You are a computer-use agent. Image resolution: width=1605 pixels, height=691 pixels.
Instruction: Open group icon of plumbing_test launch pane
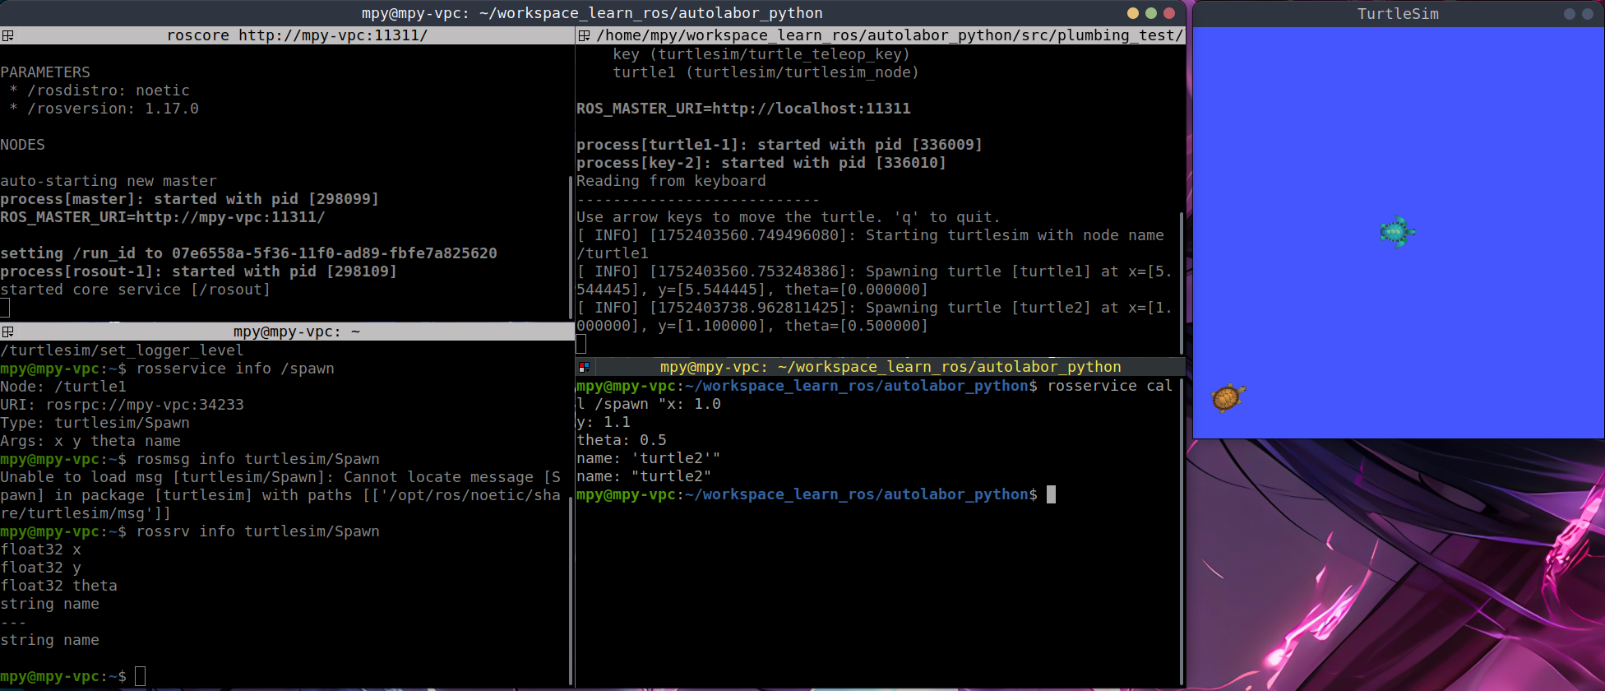[584, 35]
